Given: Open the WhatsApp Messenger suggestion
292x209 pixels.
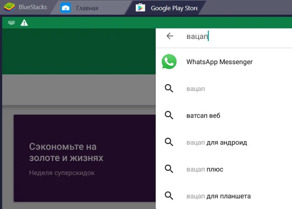Looking at the screenshot, I should (224, 62).
